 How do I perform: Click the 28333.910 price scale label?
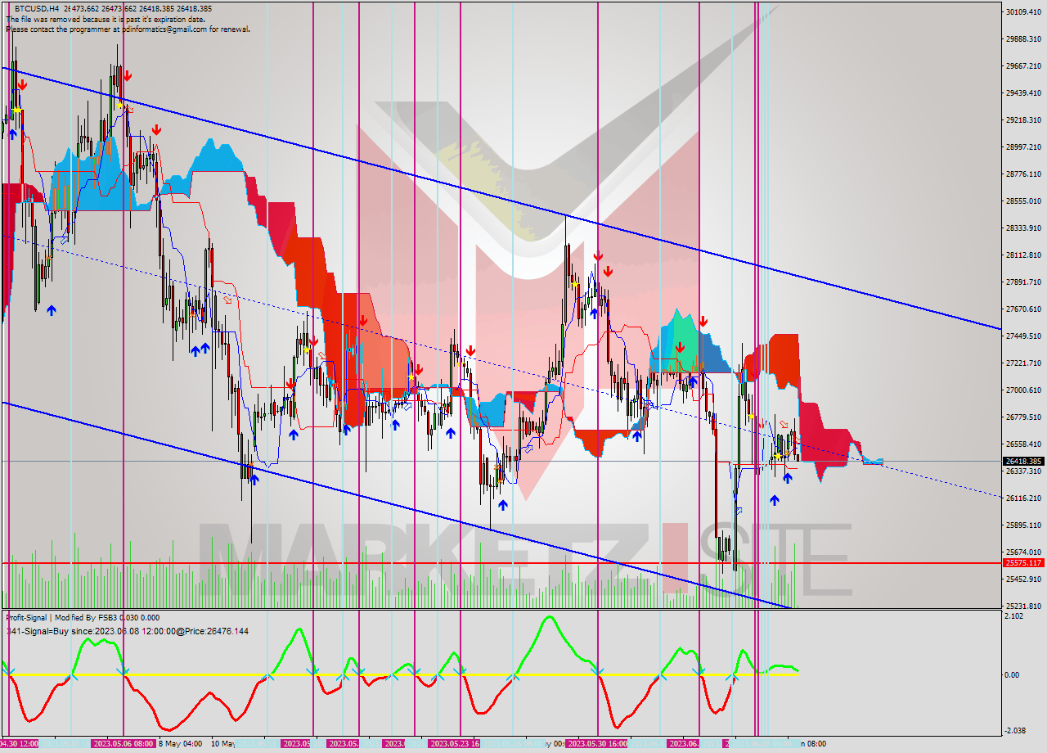(x=1023, y=228)
